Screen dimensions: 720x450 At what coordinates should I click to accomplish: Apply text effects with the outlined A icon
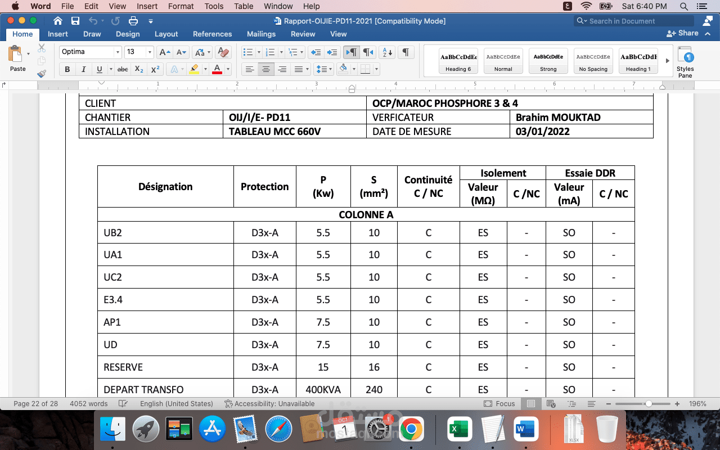pos(174,70)
